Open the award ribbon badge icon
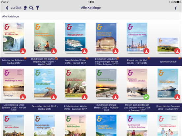 coord(25,8)
